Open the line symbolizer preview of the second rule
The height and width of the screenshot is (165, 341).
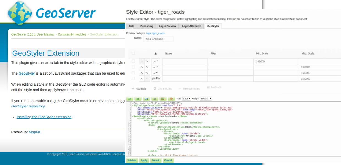pos(156,67)
